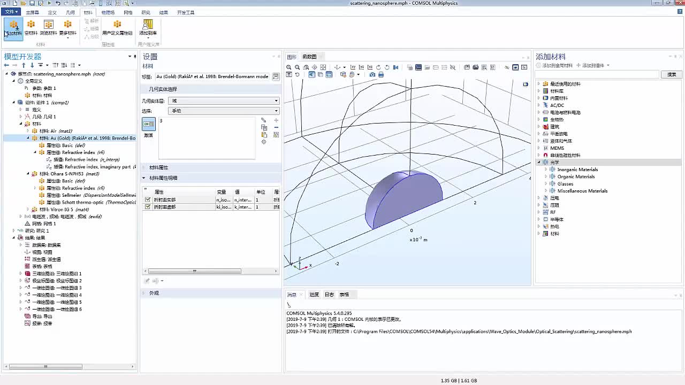Image resolution: width=685 pixels, height=385 pixels.
Task: Click the new file icon in title bar
Action: pos(16,3)
